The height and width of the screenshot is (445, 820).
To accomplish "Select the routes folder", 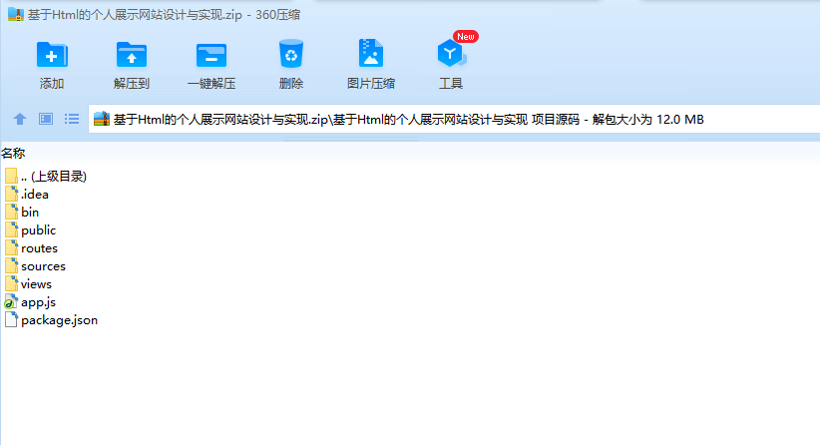I will coord(31,247).
